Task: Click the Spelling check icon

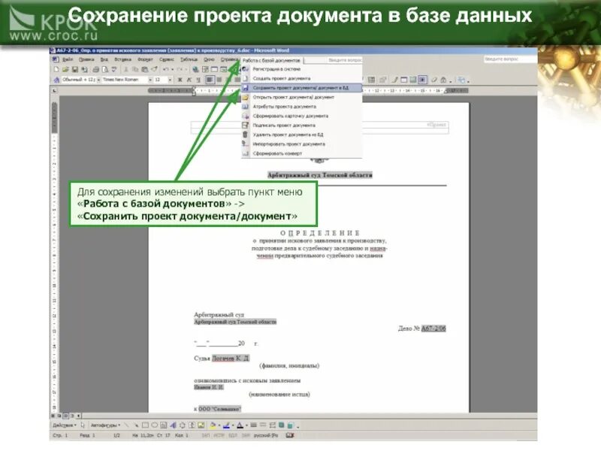Action: 114,69
